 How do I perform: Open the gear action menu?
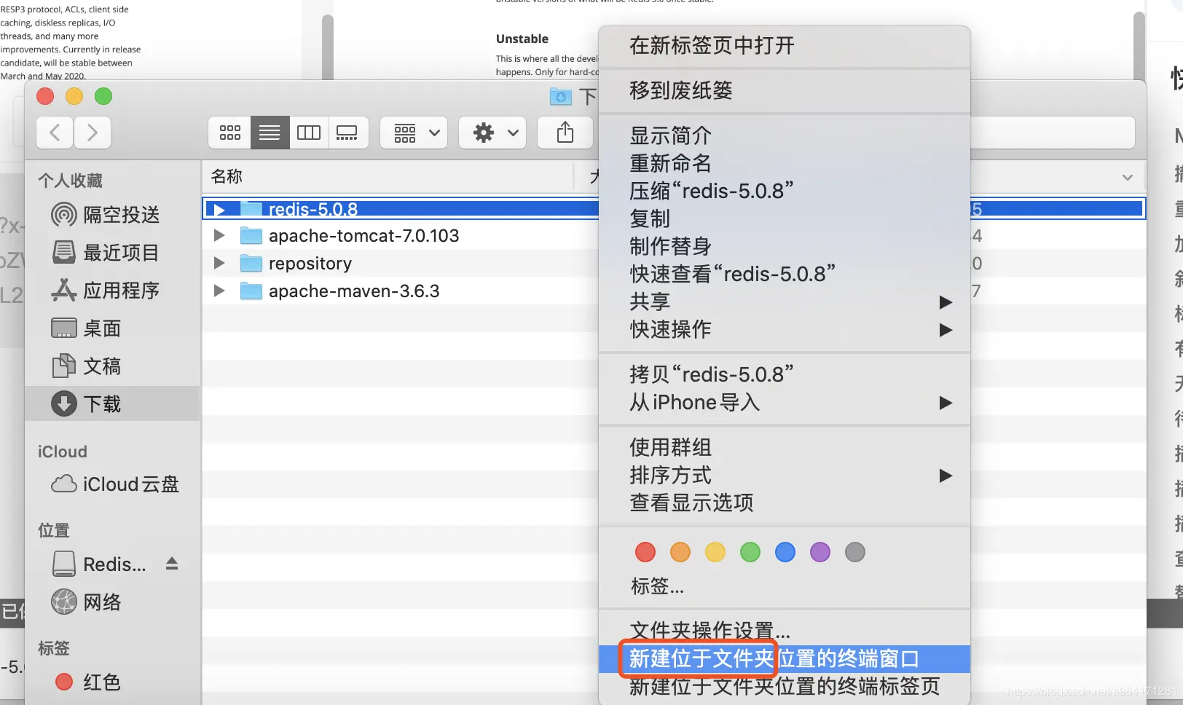(492, 133)
